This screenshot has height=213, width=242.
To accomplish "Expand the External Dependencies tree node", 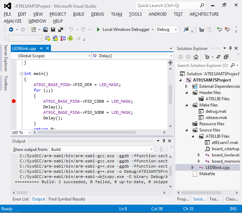I will (187, 86).
